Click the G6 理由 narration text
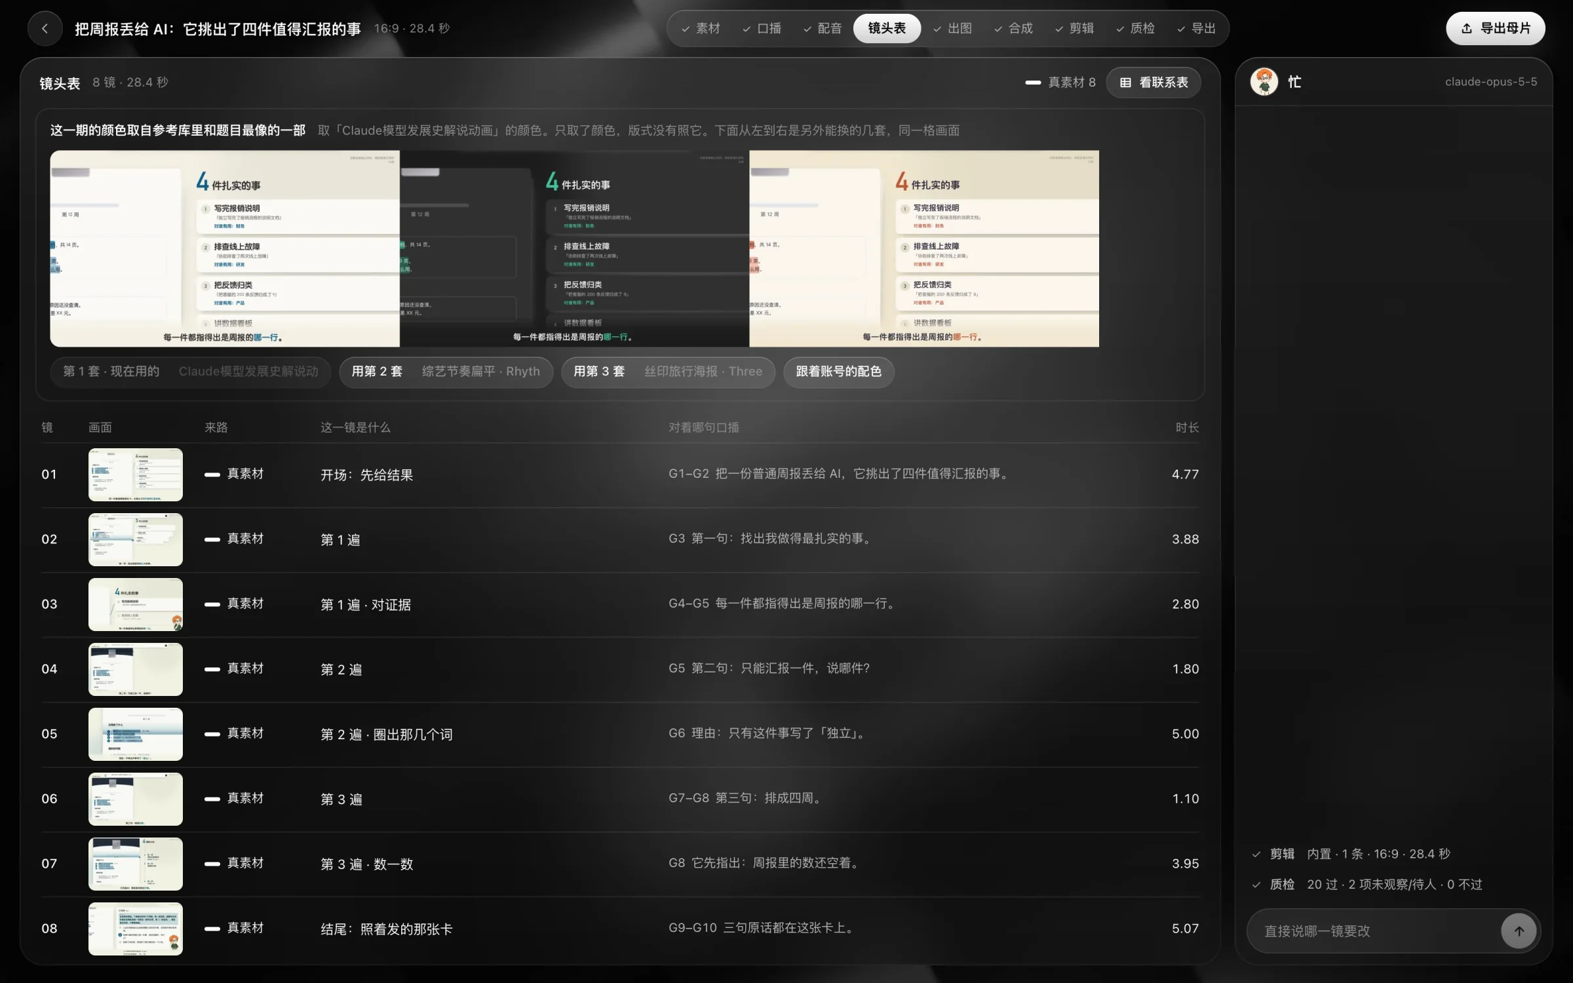Viewport: 1573px width, 983px height. pos(768,733)
